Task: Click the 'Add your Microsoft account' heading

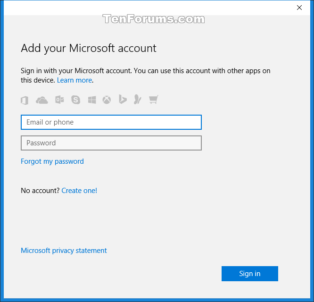Action: coord(89,49)
